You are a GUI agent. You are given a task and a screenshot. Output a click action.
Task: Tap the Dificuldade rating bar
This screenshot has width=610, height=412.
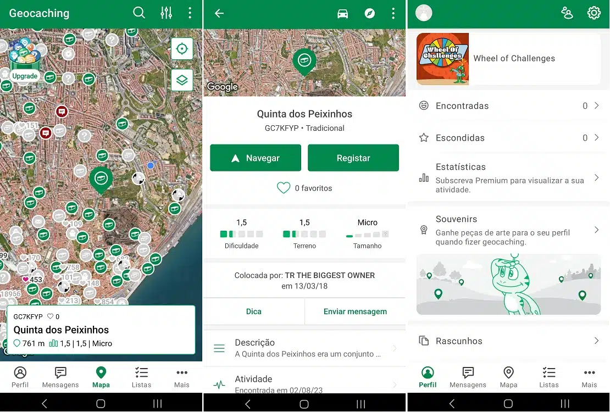[x=242, y=234]
